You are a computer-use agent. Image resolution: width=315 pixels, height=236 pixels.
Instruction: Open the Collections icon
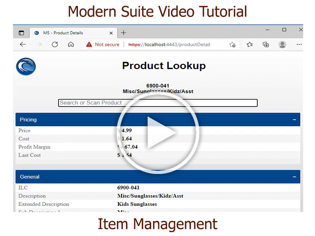265,44
